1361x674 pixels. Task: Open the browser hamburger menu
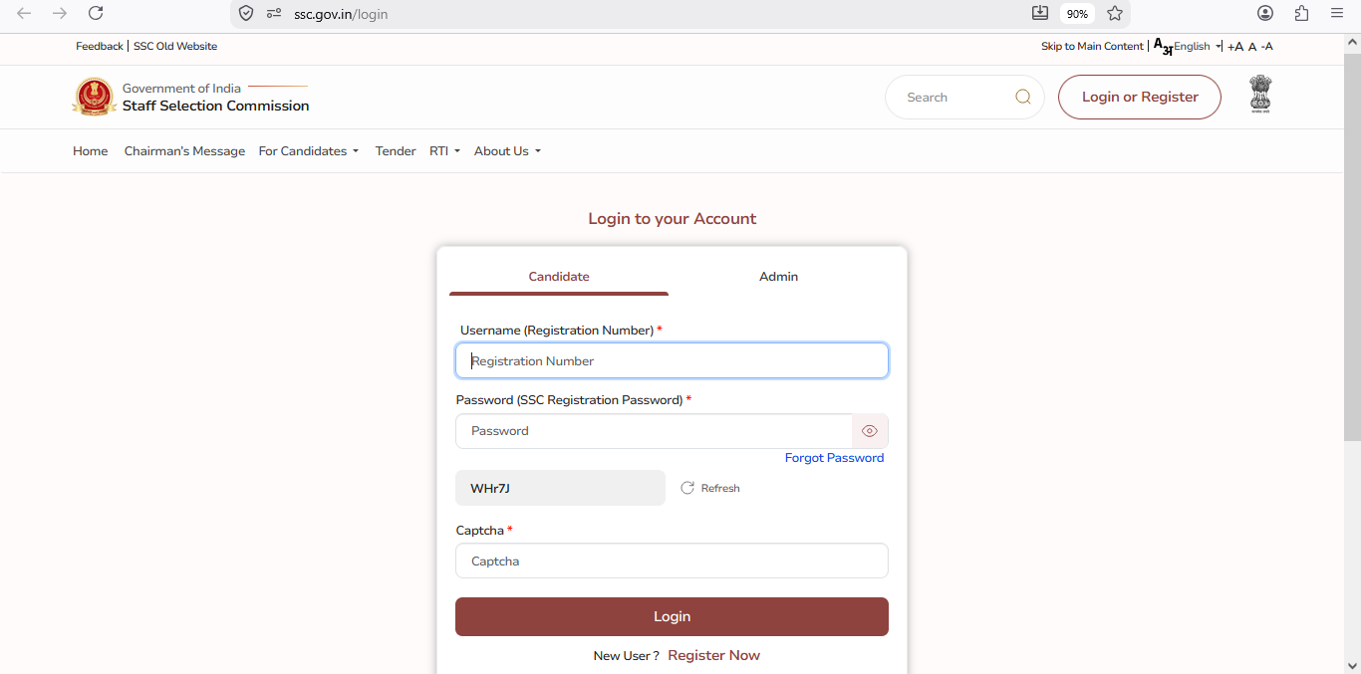(x=1337, y=13)
